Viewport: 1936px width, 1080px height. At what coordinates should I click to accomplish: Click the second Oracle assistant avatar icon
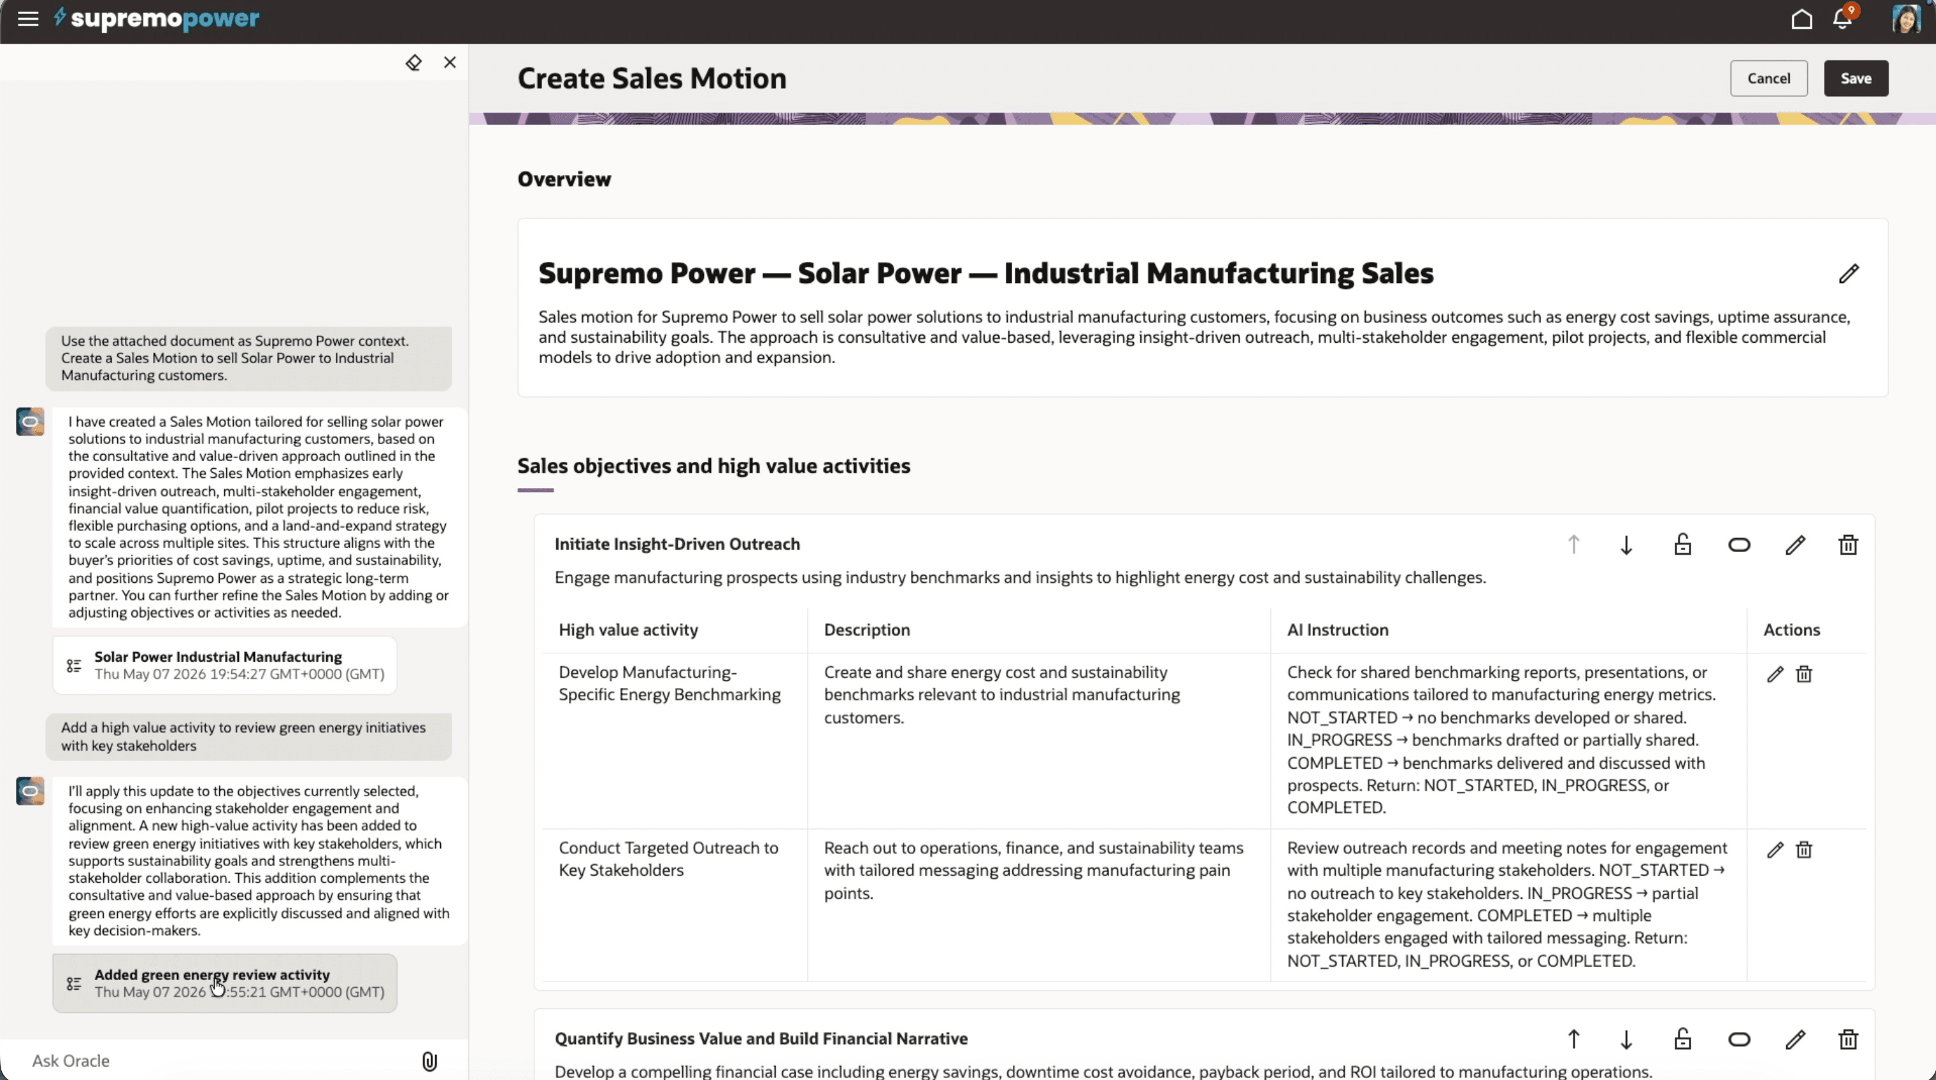coord(30,790)
